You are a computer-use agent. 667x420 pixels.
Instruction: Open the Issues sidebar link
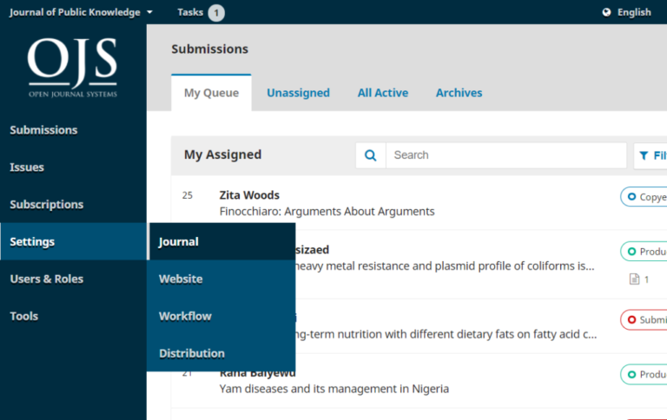pos(27,167)
